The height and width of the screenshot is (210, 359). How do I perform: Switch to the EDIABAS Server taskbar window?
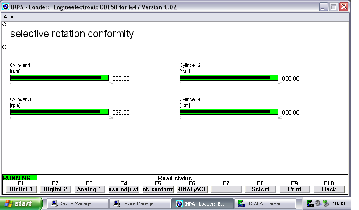pyautogui.click(x=265, y=203)
